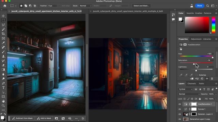Open the workspace switcher icon

(213, 6)
